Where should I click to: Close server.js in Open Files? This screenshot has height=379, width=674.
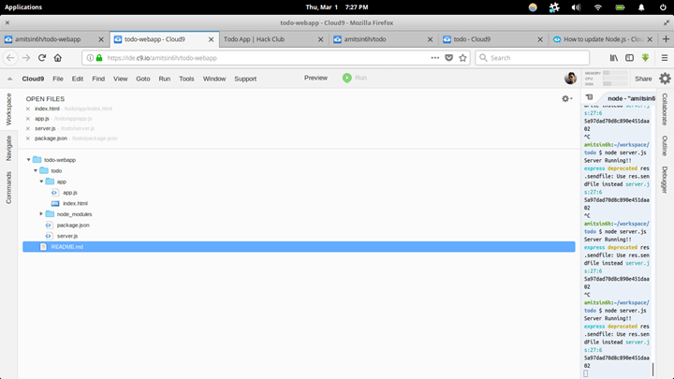point(28,128)
